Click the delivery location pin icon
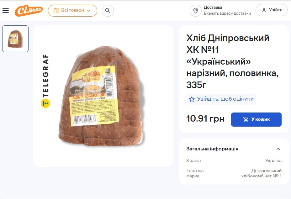291x199 pixels. (196, 11)
